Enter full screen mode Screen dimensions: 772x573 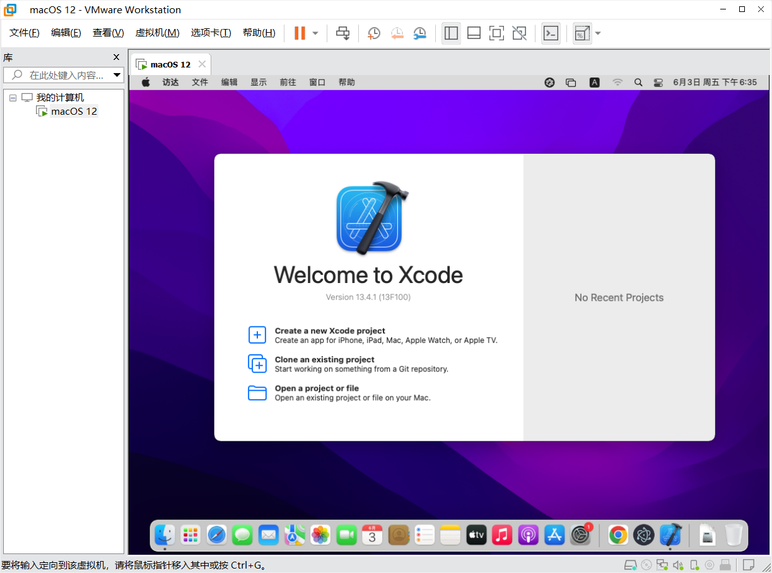click(x=496, y=33)
